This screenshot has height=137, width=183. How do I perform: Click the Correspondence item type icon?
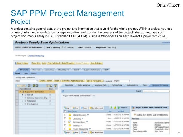(x=70, y=122)
